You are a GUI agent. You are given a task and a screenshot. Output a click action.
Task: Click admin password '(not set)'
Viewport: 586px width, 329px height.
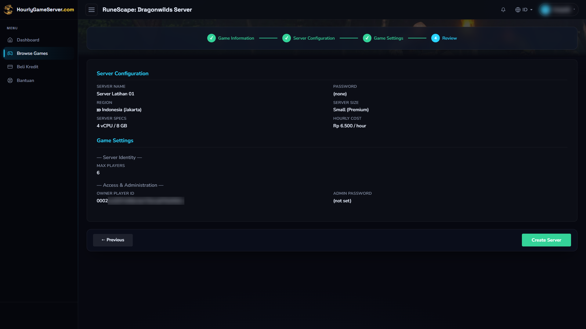342,201
